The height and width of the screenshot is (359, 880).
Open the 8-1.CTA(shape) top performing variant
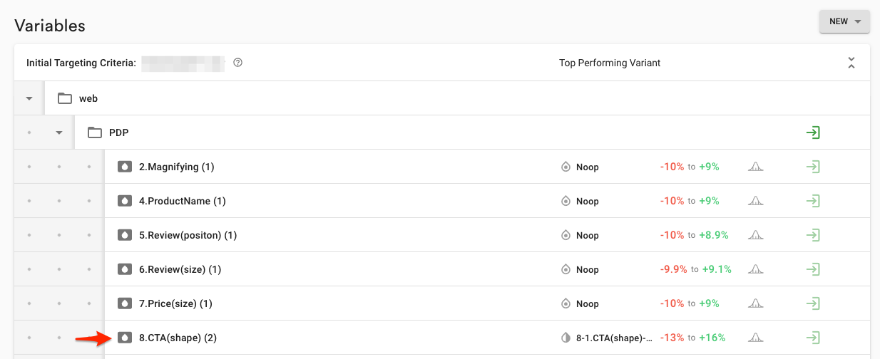[x=614, y=338]
